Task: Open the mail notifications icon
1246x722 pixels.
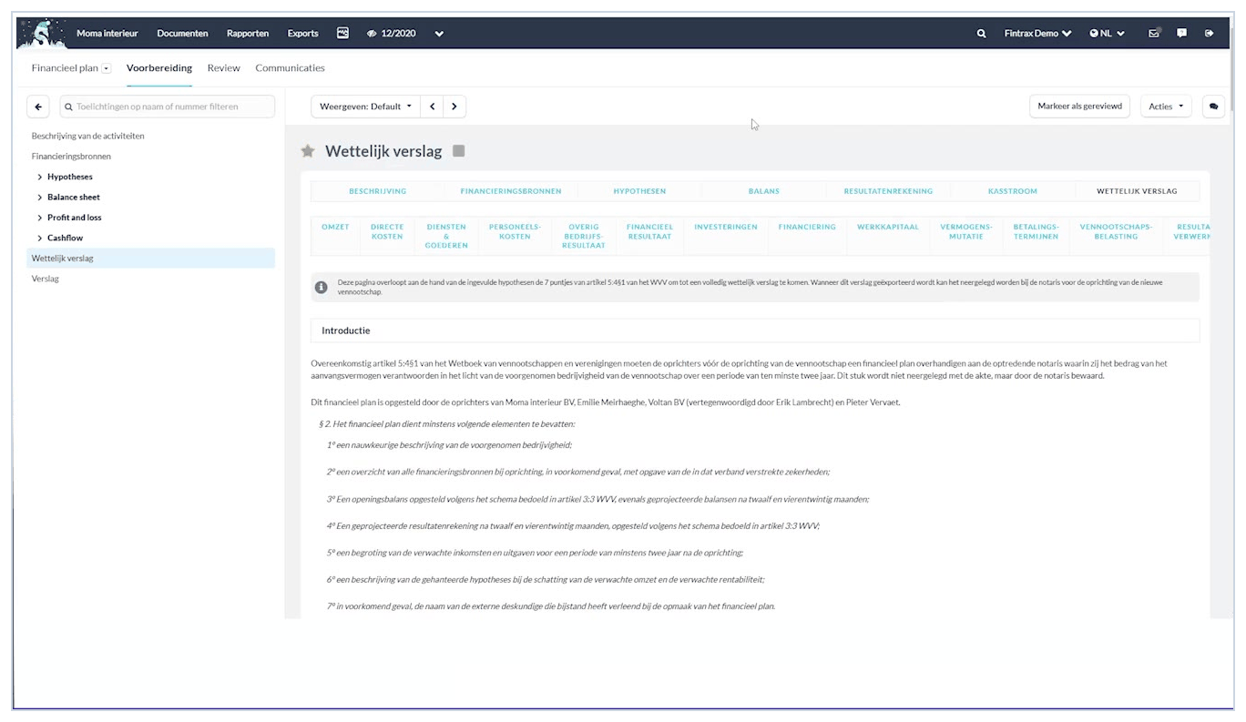Action: click(x=1154, y=33)
